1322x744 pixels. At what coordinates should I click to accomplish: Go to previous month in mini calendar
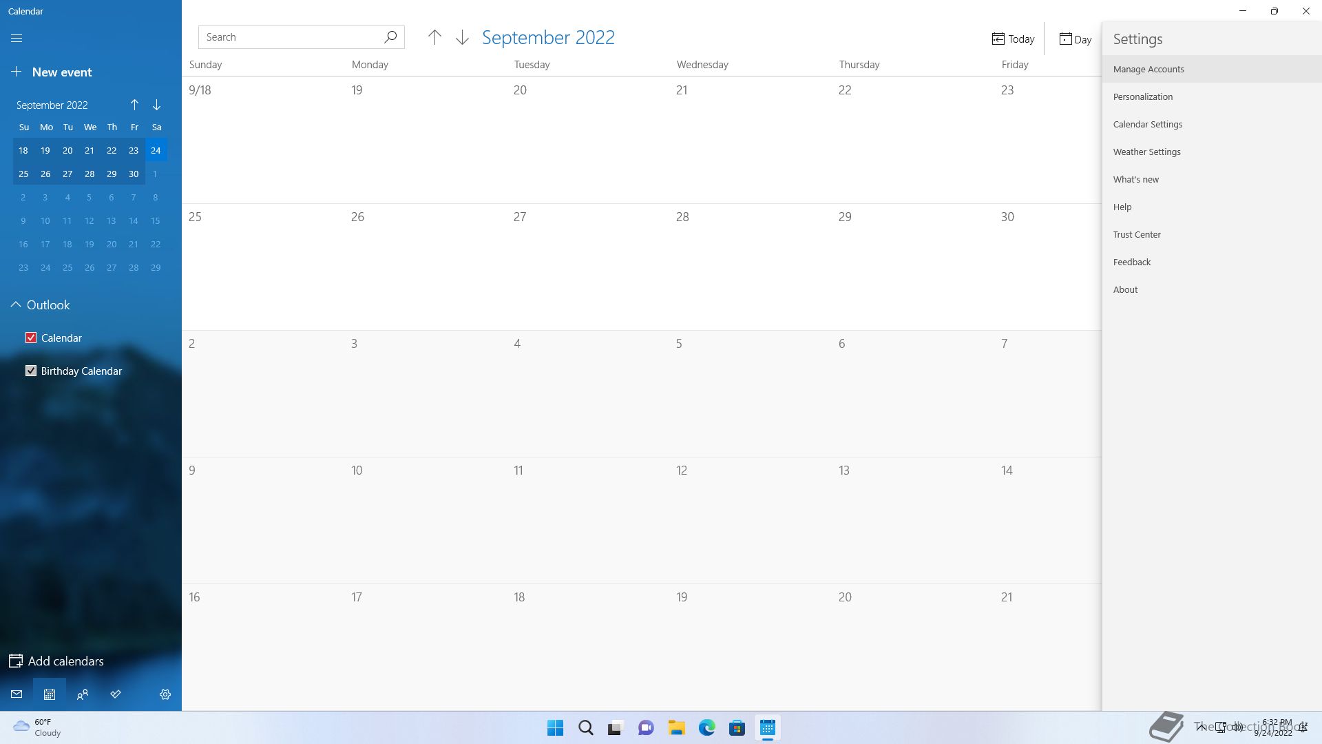click(x=134, y=105)
